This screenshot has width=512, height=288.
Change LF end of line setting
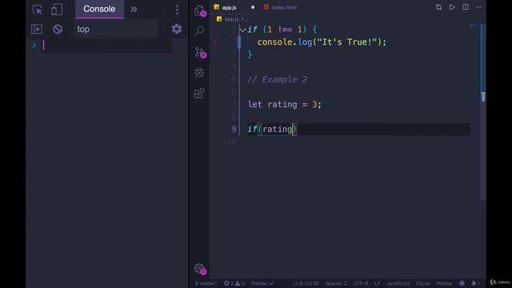(x=377, y=283)
